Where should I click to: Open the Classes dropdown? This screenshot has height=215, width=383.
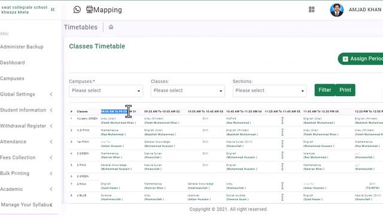coord(187,91)
